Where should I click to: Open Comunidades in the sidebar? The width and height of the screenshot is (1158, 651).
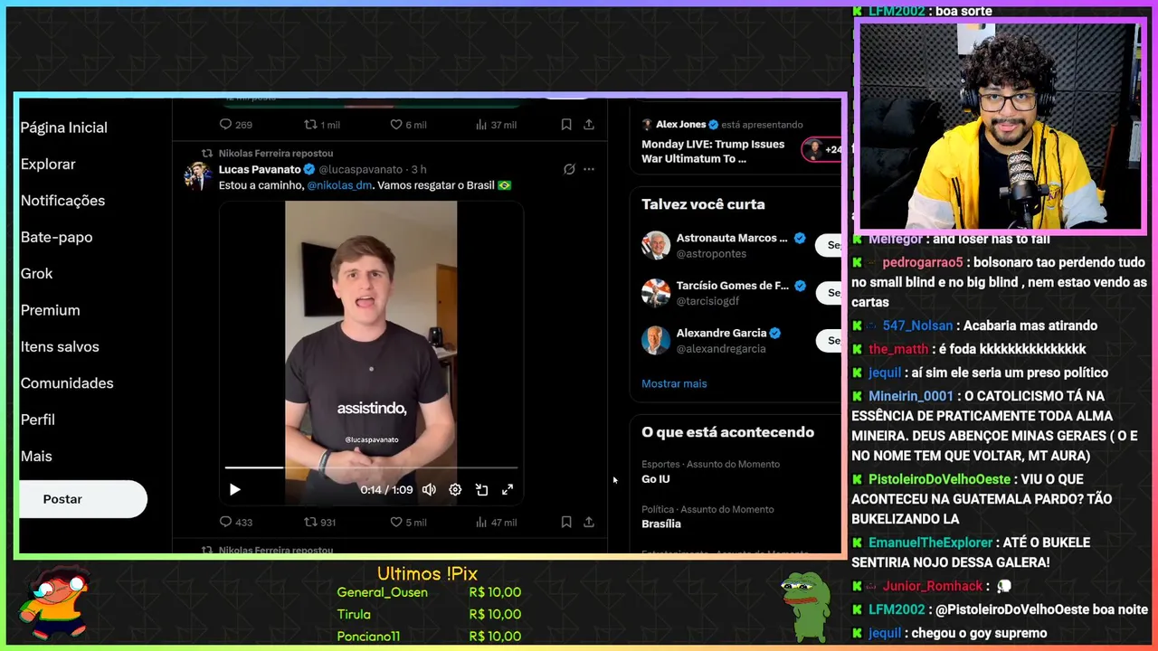(67, 383)
